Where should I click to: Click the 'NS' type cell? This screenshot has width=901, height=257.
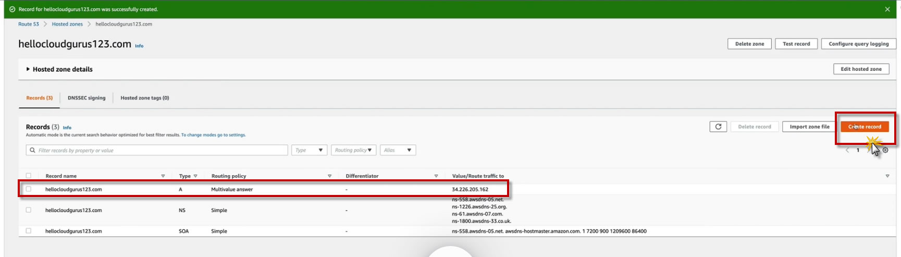coord(182,210)
